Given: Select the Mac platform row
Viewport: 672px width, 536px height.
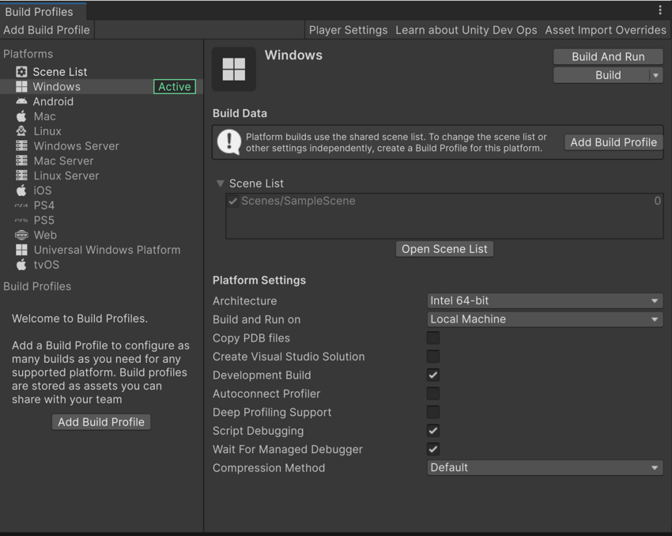Looking at the screenshot, I should tap(101, 116).
